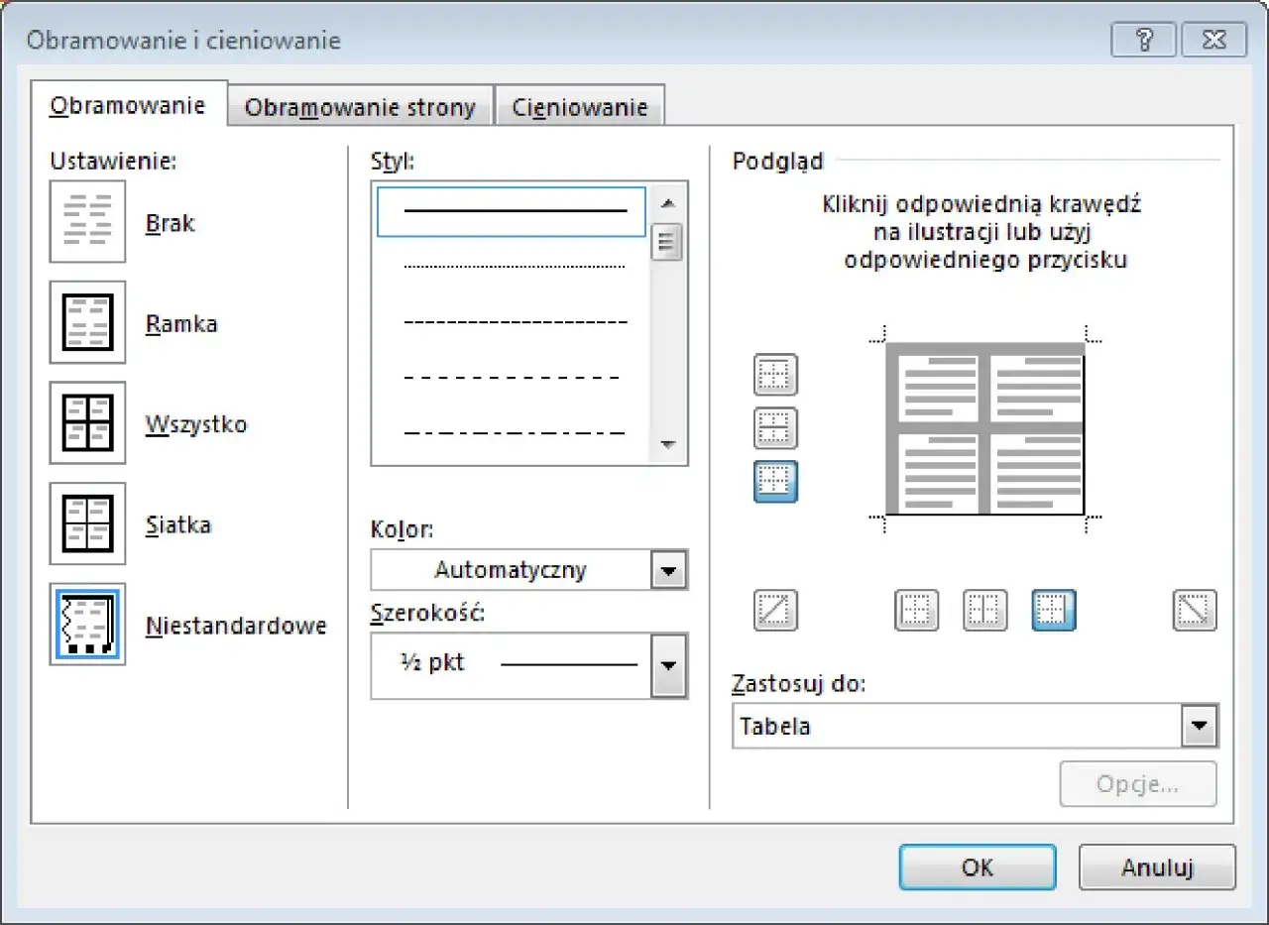Select the Niestandardowe custom border preset
The image size is (1269, 925).
(87, 625)
